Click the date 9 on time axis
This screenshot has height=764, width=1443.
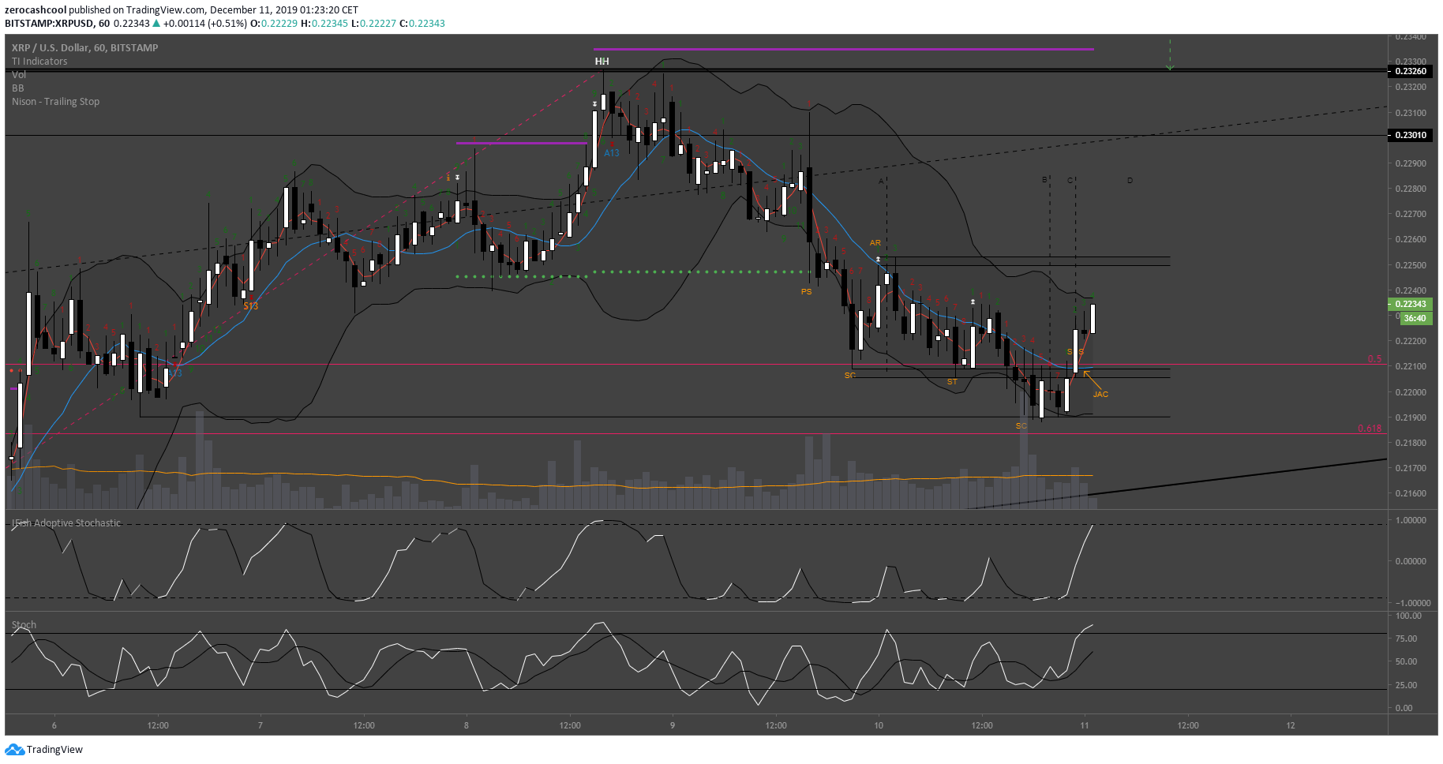pyautogui.click(x=673, y=725)
